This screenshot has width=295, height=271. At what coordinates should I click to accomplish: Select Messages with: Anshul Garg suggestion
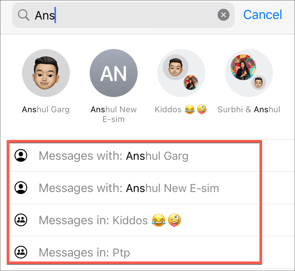(x=135, y=156)
